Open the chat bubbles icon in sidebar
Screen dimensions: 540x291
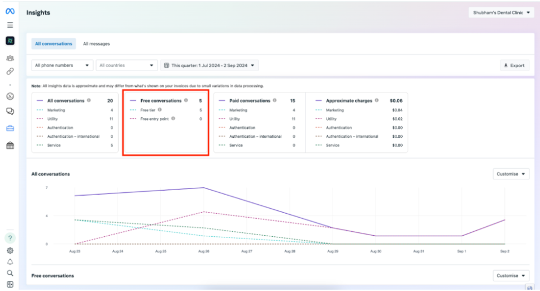pyautogui.click(x=10, y=111)
